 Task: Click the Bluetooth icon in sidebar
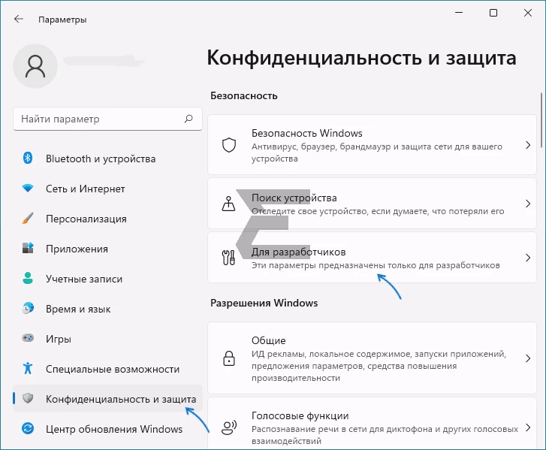pyautogui.click(x=28, y=159)
